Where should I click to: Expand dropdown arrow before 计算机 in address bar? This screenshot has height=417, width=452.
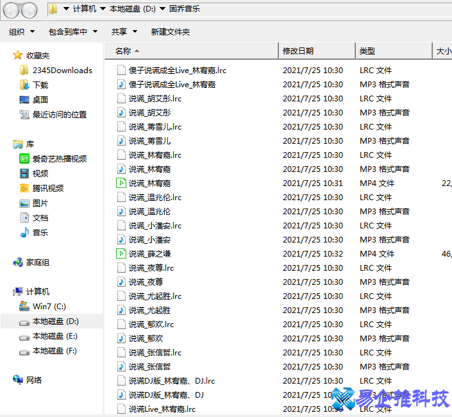coord(66,9)
